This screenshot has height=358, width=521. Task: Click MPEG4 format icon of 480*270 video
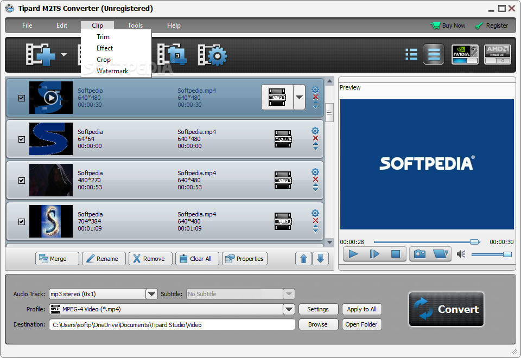coord(283,180)
